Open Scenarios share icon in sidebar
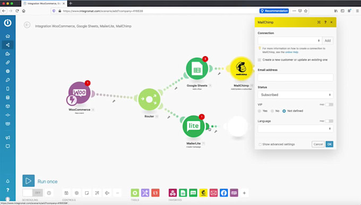The height and width of the screenshot is (205, 361). click(7, 45)
